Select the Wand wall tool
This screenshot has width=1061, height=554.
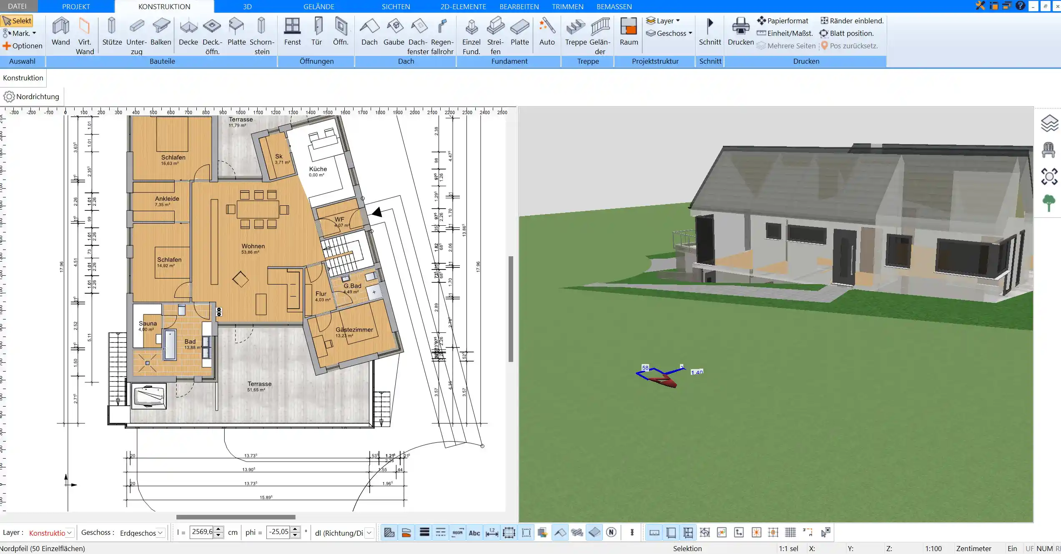pos(61,32)
